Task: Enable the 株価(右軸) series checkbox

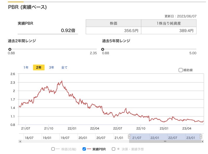Action: pyautogui.click(x=53, y=149)
